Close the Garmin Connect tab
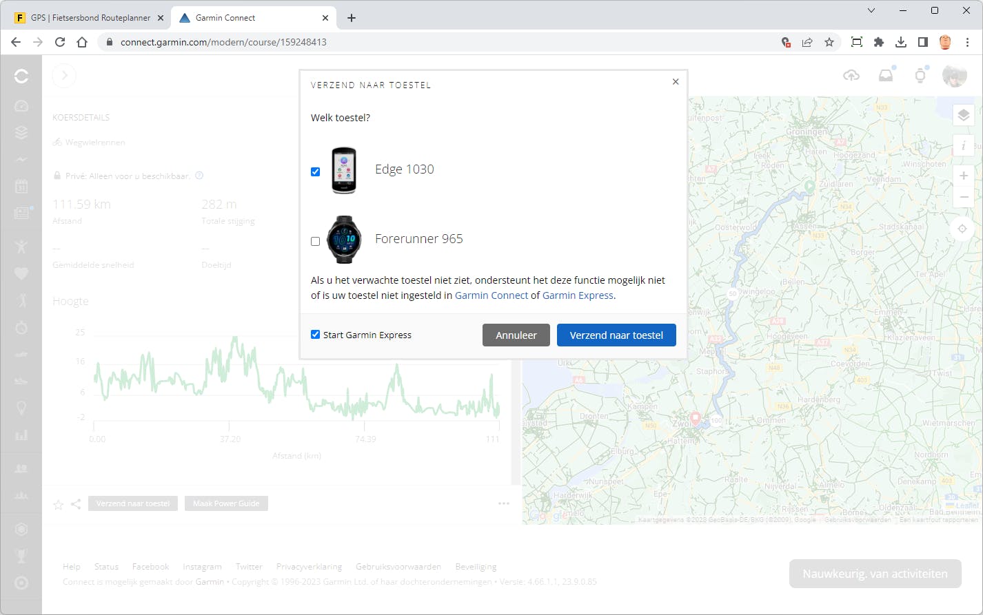983x615 pixels. 325,18
